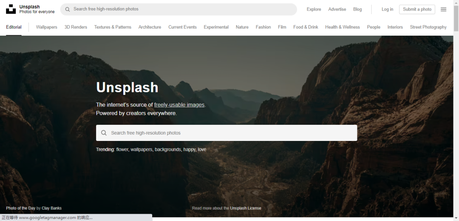Open the hamburger menu icon

443,9
